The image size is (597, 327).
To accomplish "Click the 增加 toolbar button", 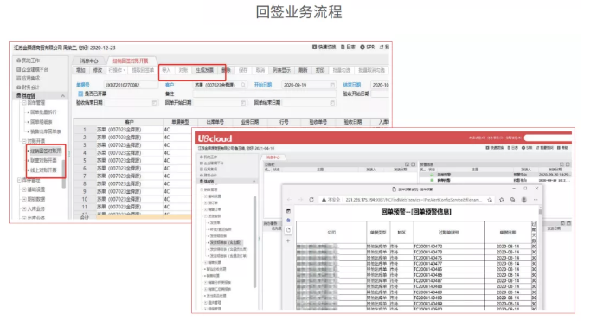I will tap(80, 70).
